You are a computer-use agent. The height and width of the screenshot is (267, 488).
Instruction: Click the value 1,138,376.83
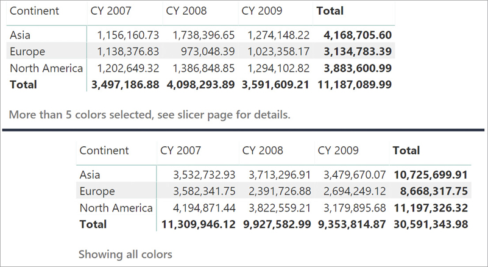point(128,51)
